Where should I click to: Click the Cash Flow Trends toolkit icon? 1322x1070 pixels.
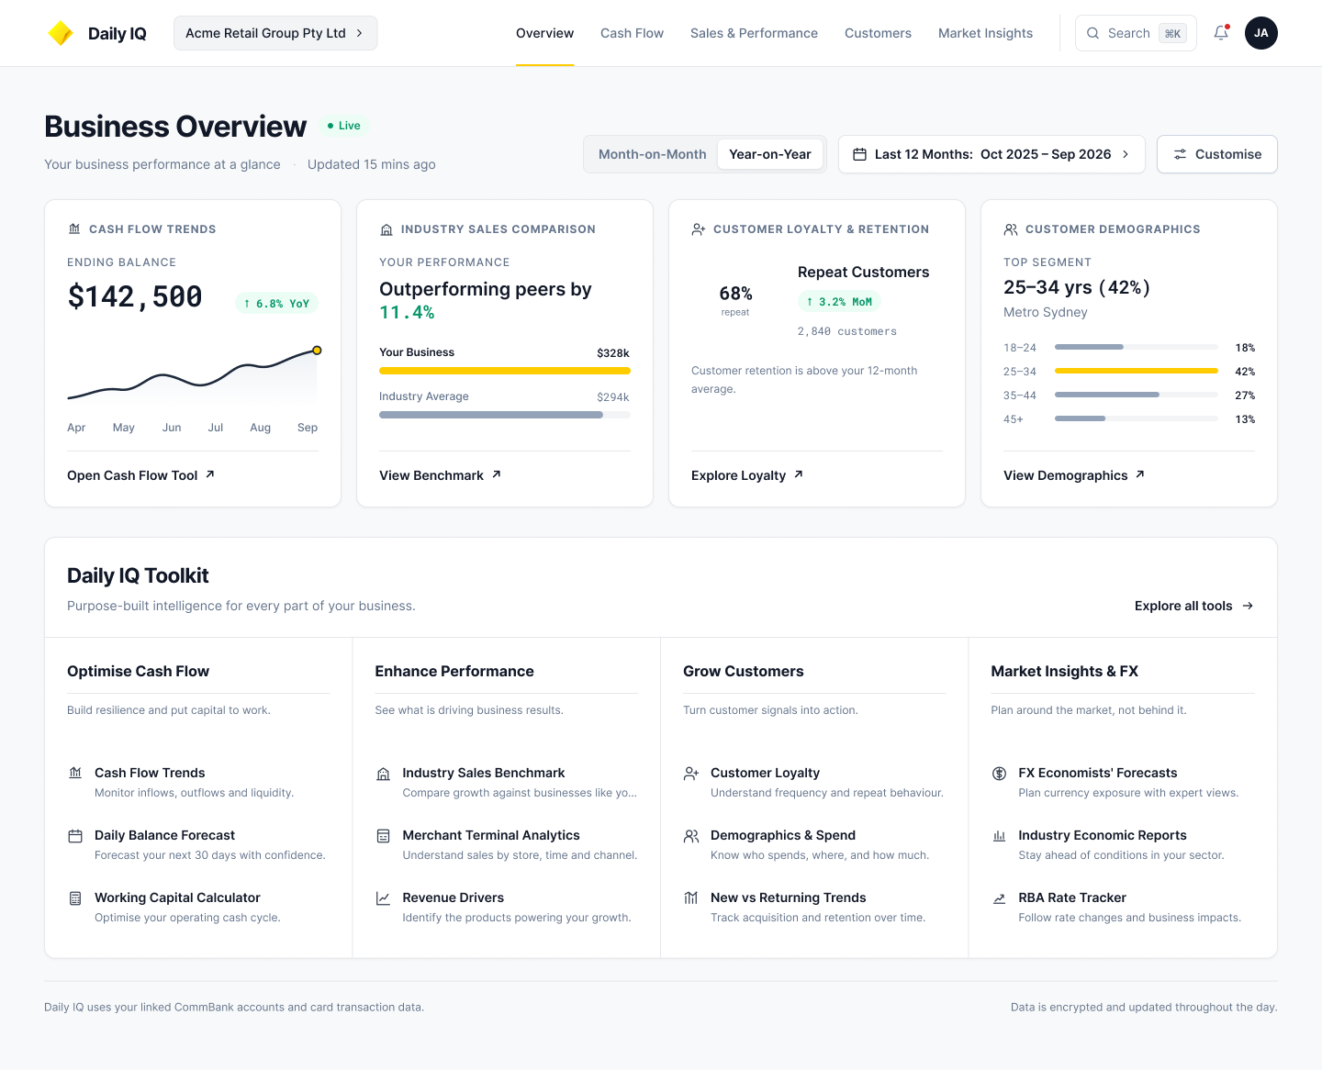click(75, 774)
